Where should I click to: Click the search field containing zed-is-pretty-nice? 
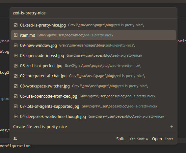click(93, 13)
